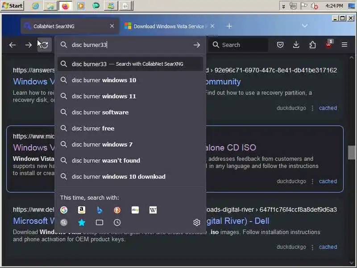
Task: Choose suggestion 'disc burner free'
Action: [x=130, y=128]
